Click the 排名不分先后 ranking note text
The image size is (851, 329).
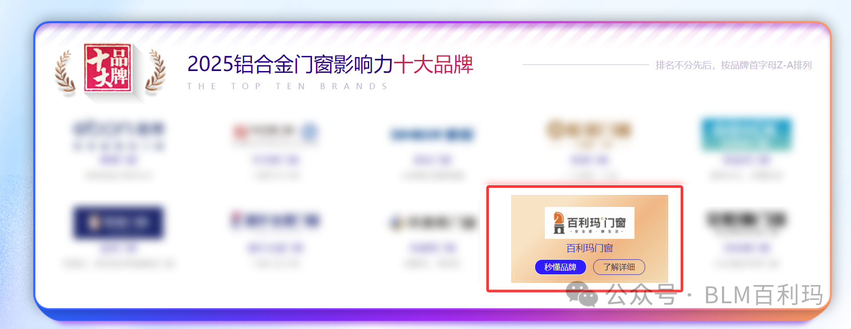point(733,65)
